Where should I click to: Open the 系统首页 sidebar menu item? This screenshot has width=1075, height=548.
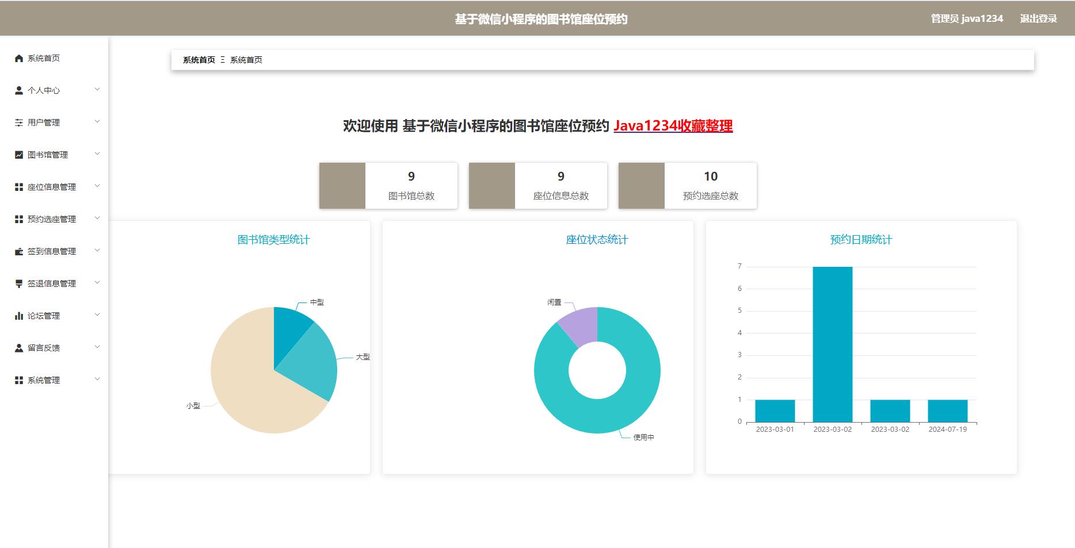coord(54,58)
